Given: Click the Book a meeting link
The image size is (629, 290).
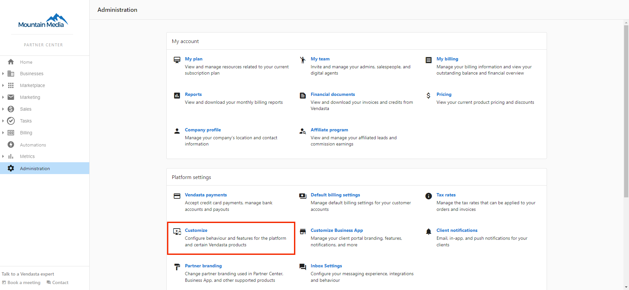Looking at the screenshot, I should point(21,282).
